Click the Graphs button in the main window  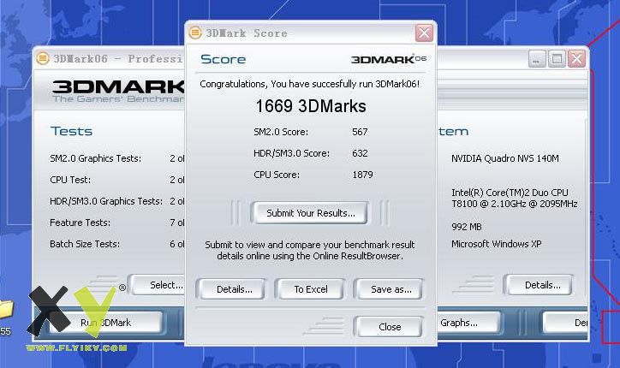[468, 323]
